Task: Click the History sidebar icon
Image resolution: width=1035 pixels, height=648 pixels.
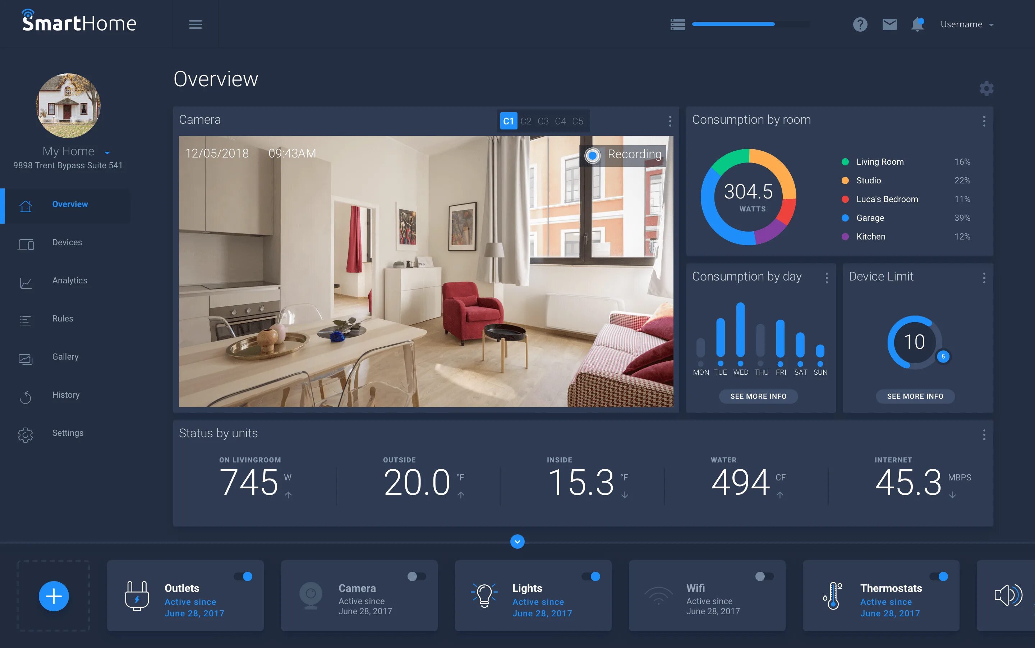Action: pyautogui.click(x=26, y=394)
